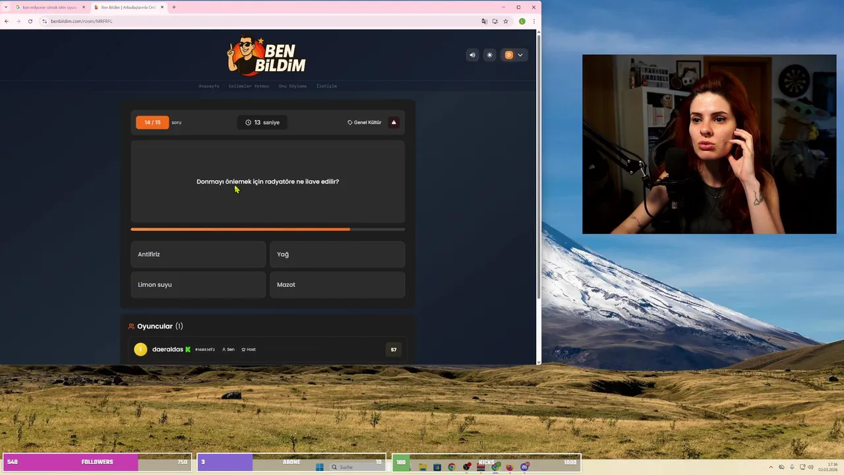Screen dimensions: 844x475
Task: Select player daeraldas in the list
Action: [268, 349]
